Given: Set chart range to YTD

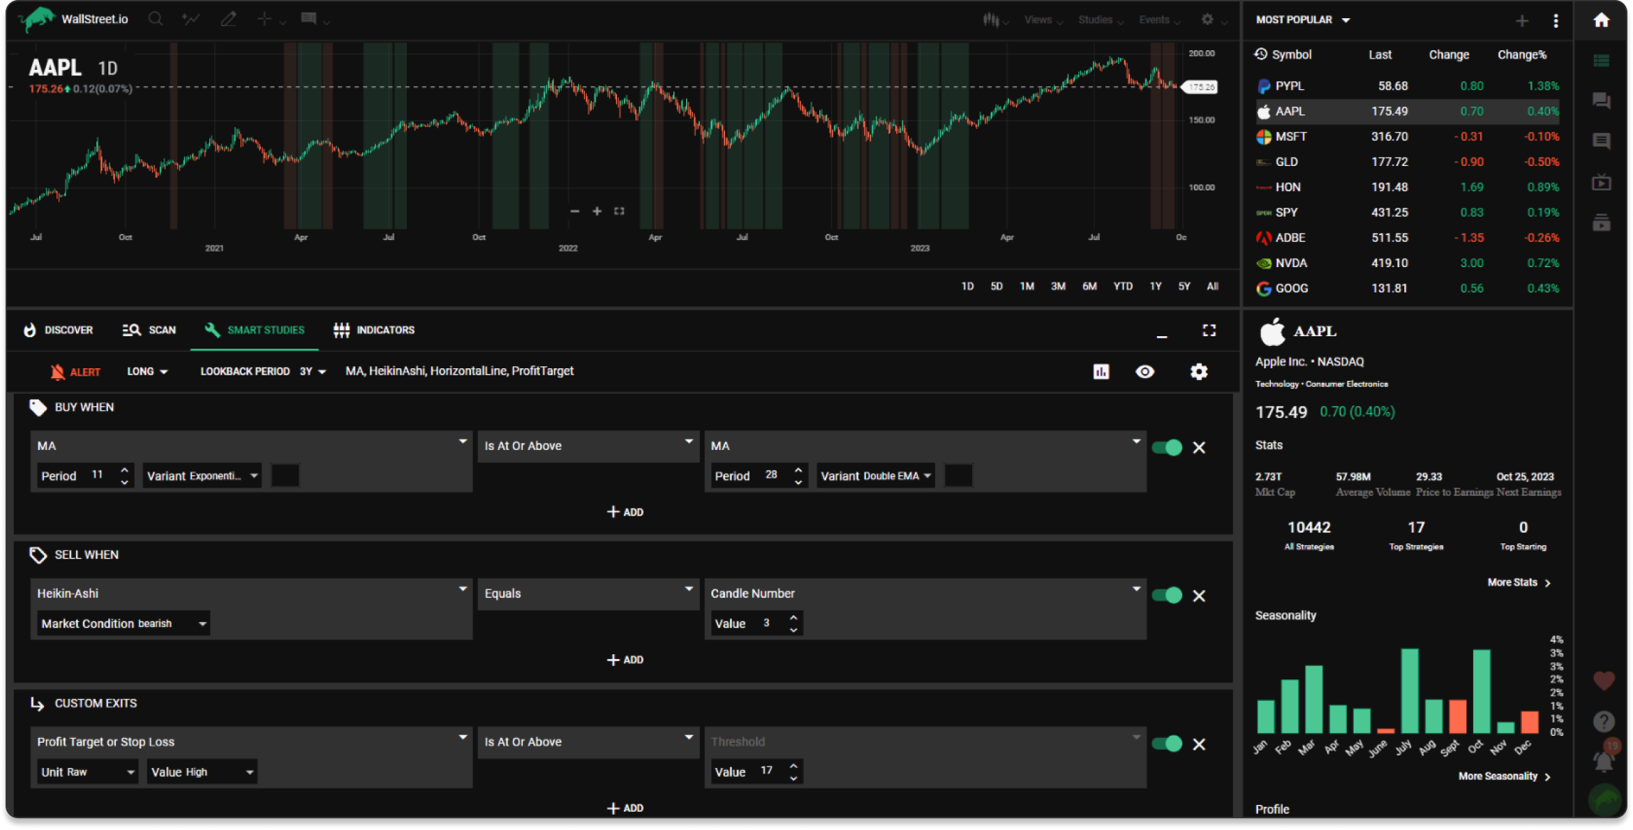Looking at the screenshot, I should point(1123,287).
